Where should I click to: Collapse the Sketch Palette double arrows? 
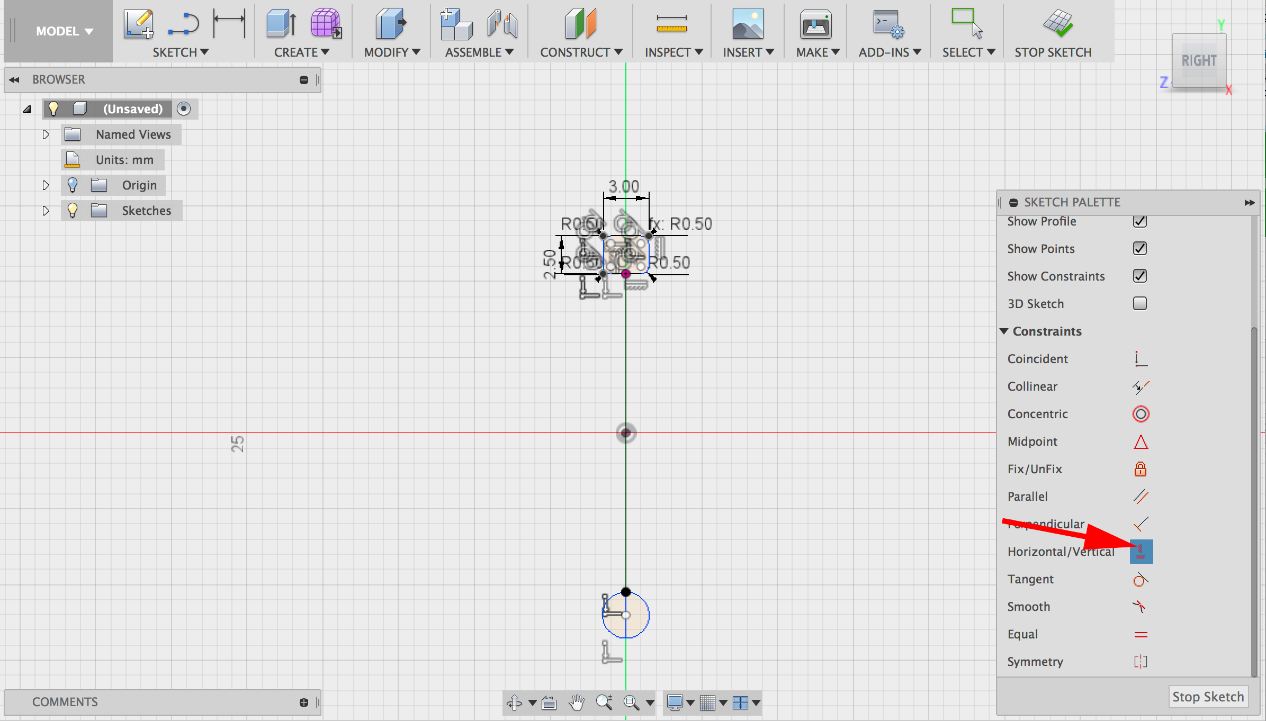[x=1250, y=203]
